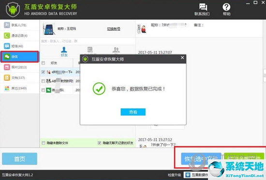
Task: Close the 互盾安卓恢复大师 dialog
Action: (182, 58)
